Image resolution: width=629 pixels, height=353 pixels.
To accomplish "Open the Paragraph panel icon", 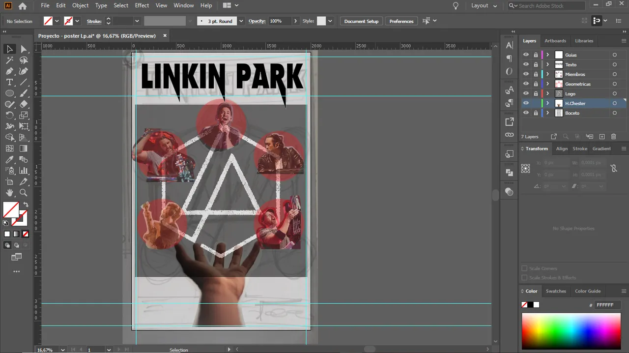I will point(509,58).
